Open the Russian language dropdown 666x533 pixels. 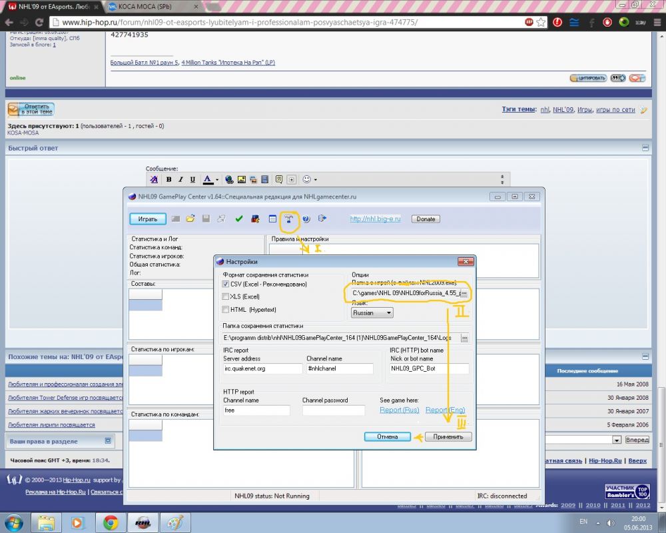coord(372,313)
